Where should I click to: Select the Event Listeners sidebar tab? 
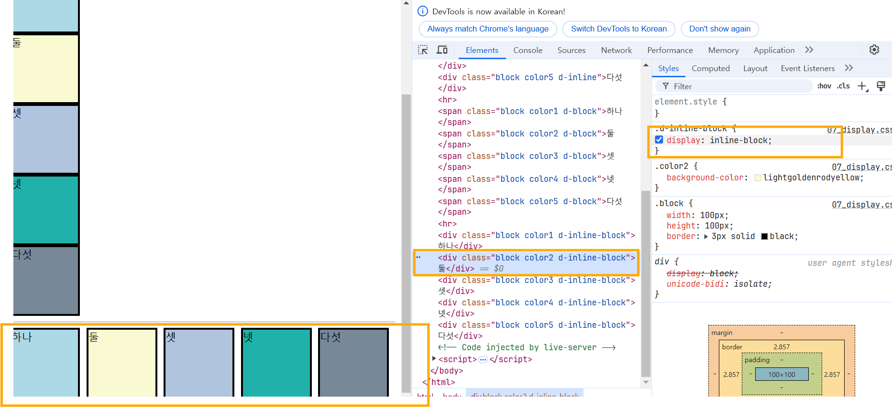tap(807, 68)
